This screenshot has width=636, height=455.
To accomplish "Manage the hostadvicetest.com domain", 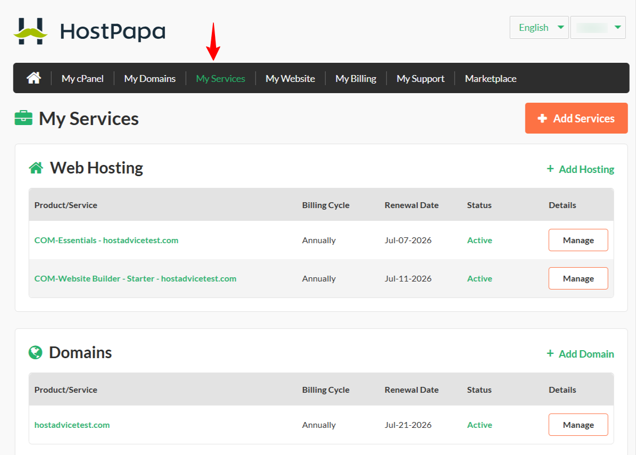I will tap(579, 425).
